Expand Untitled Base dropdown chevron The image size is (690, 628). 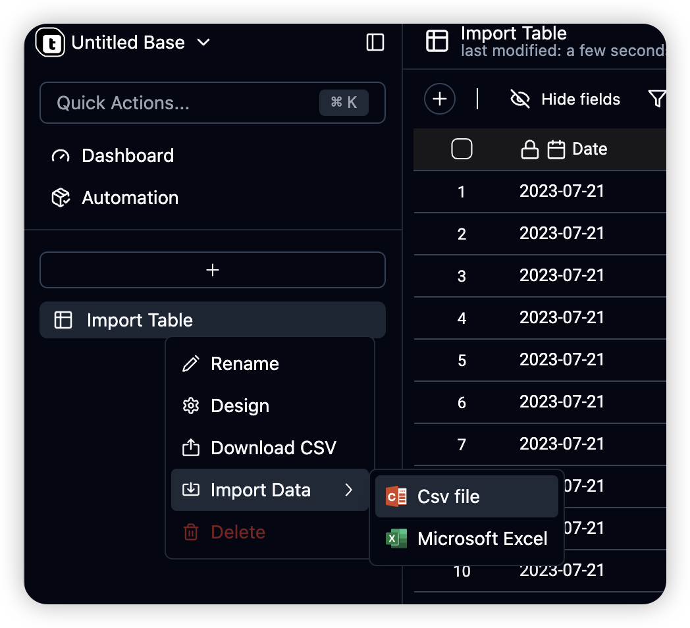[203, 42]
